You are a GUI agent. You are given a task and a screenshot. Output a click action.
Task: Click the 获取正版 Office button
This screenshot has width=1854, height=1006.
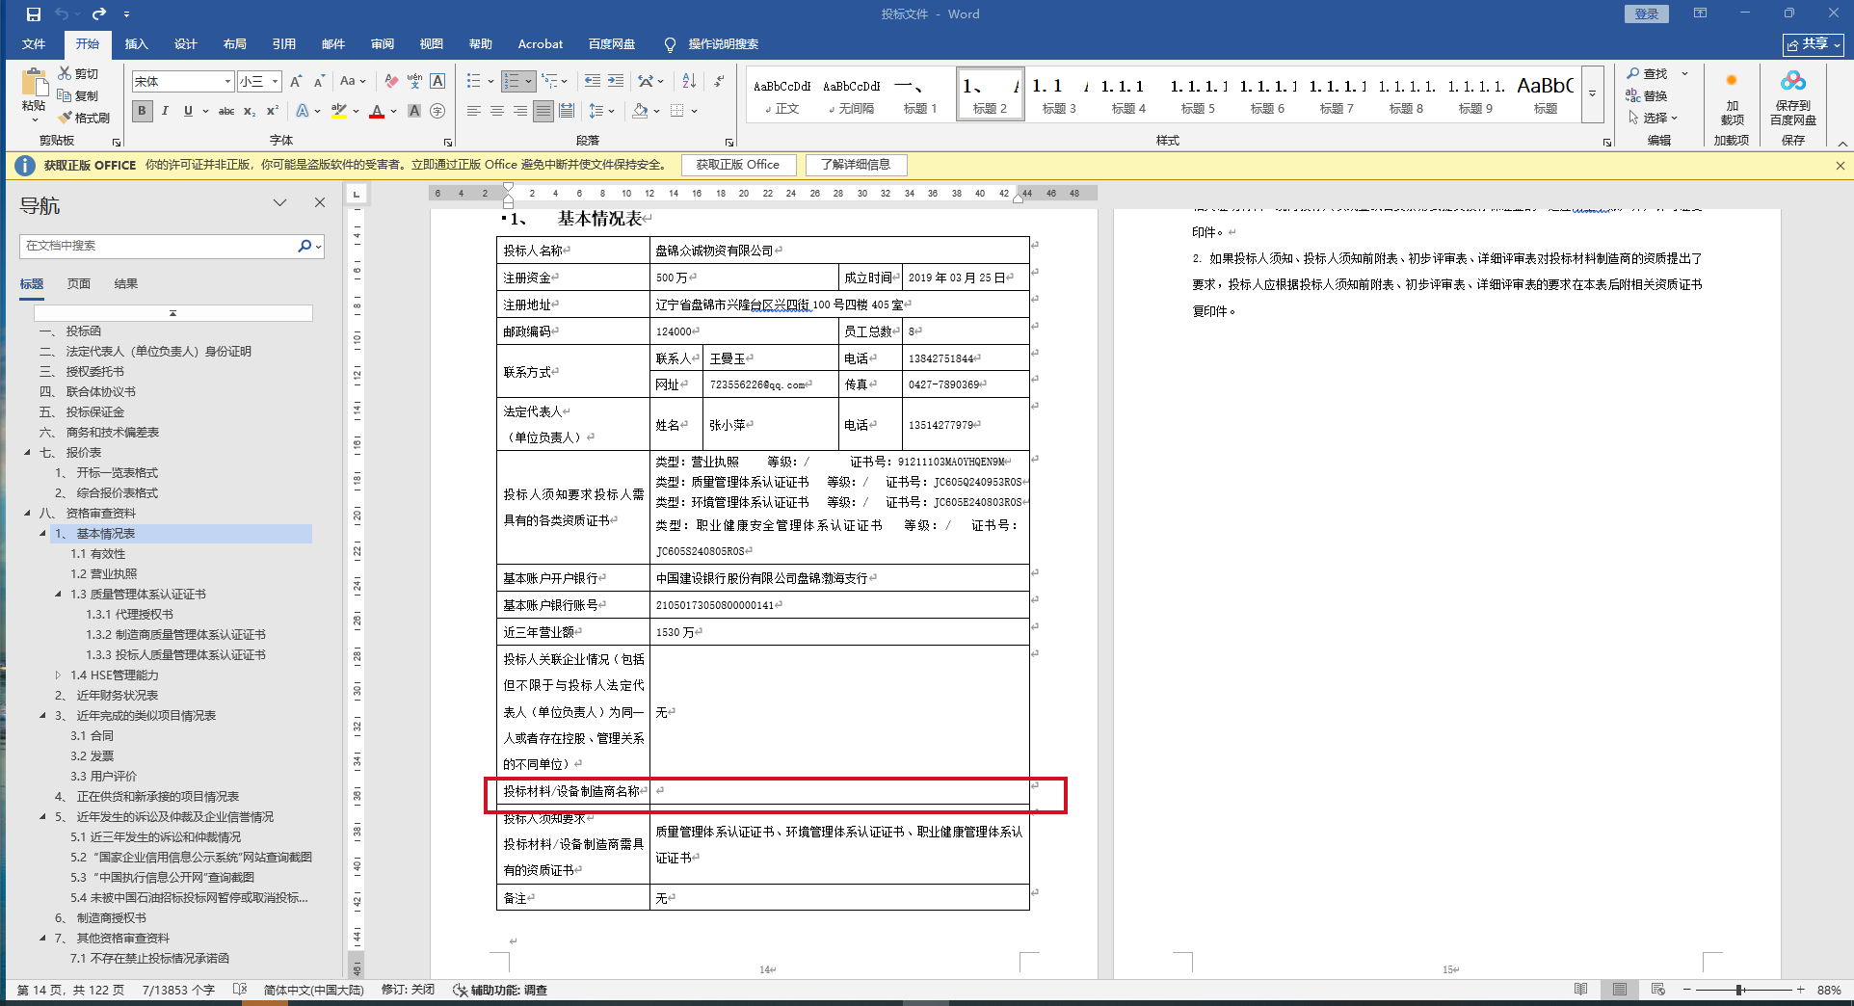point(738,165)
